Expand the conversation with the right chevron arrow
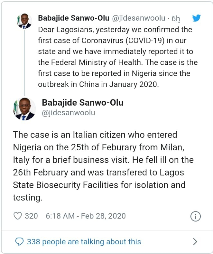Viewport: 213px width, 254px height. coord(195,241)
